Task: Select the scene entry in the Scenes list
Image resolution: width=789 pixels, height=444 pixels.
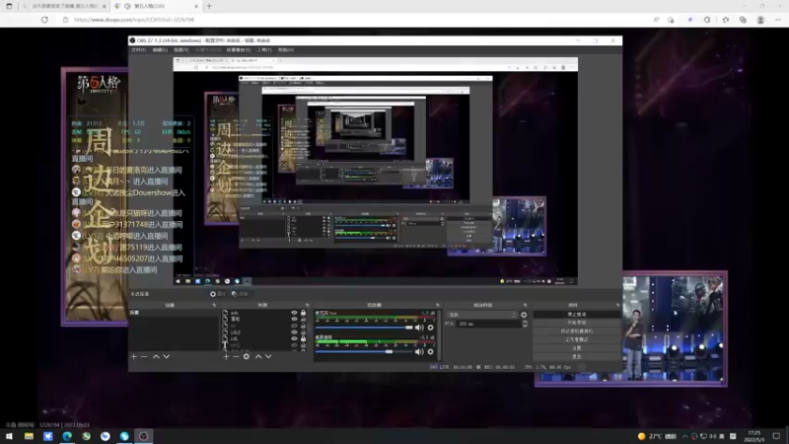Action: pyautogui.click(x=174, y=313)
